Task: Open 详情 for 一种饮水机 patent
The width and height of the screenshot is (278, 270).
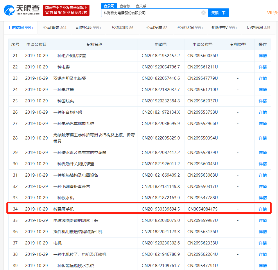Action: click(263, 198)
